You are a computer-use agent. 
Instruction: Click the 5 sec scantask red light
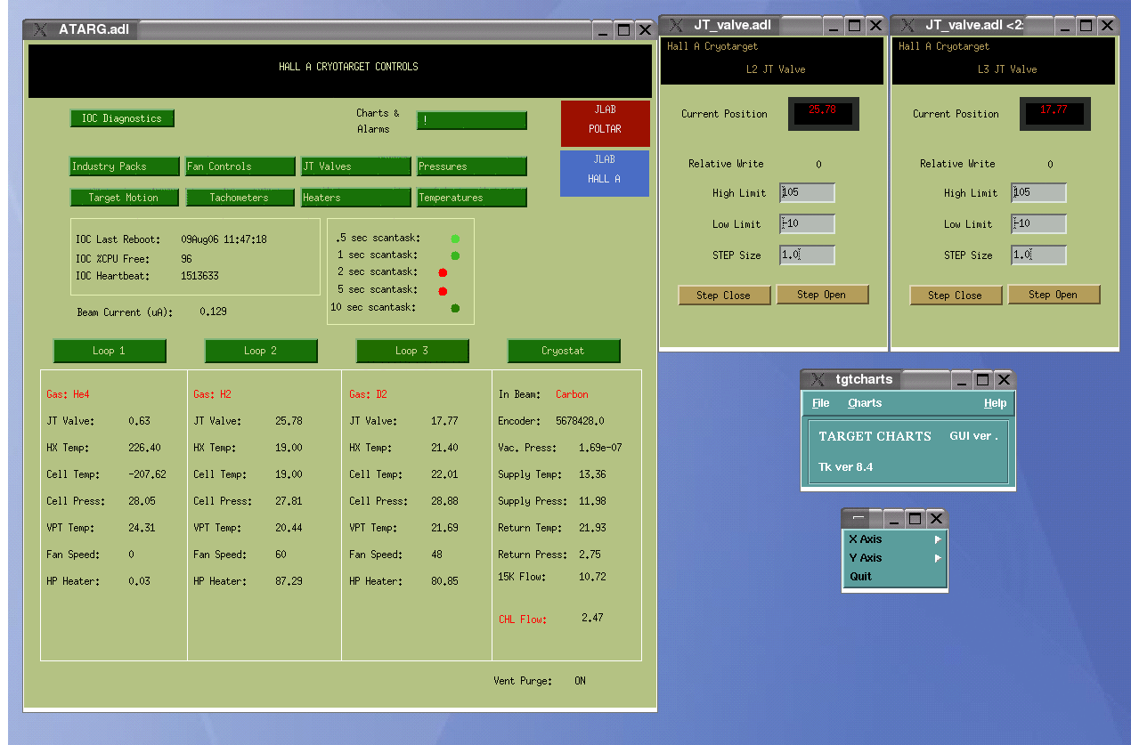(443, 290)
